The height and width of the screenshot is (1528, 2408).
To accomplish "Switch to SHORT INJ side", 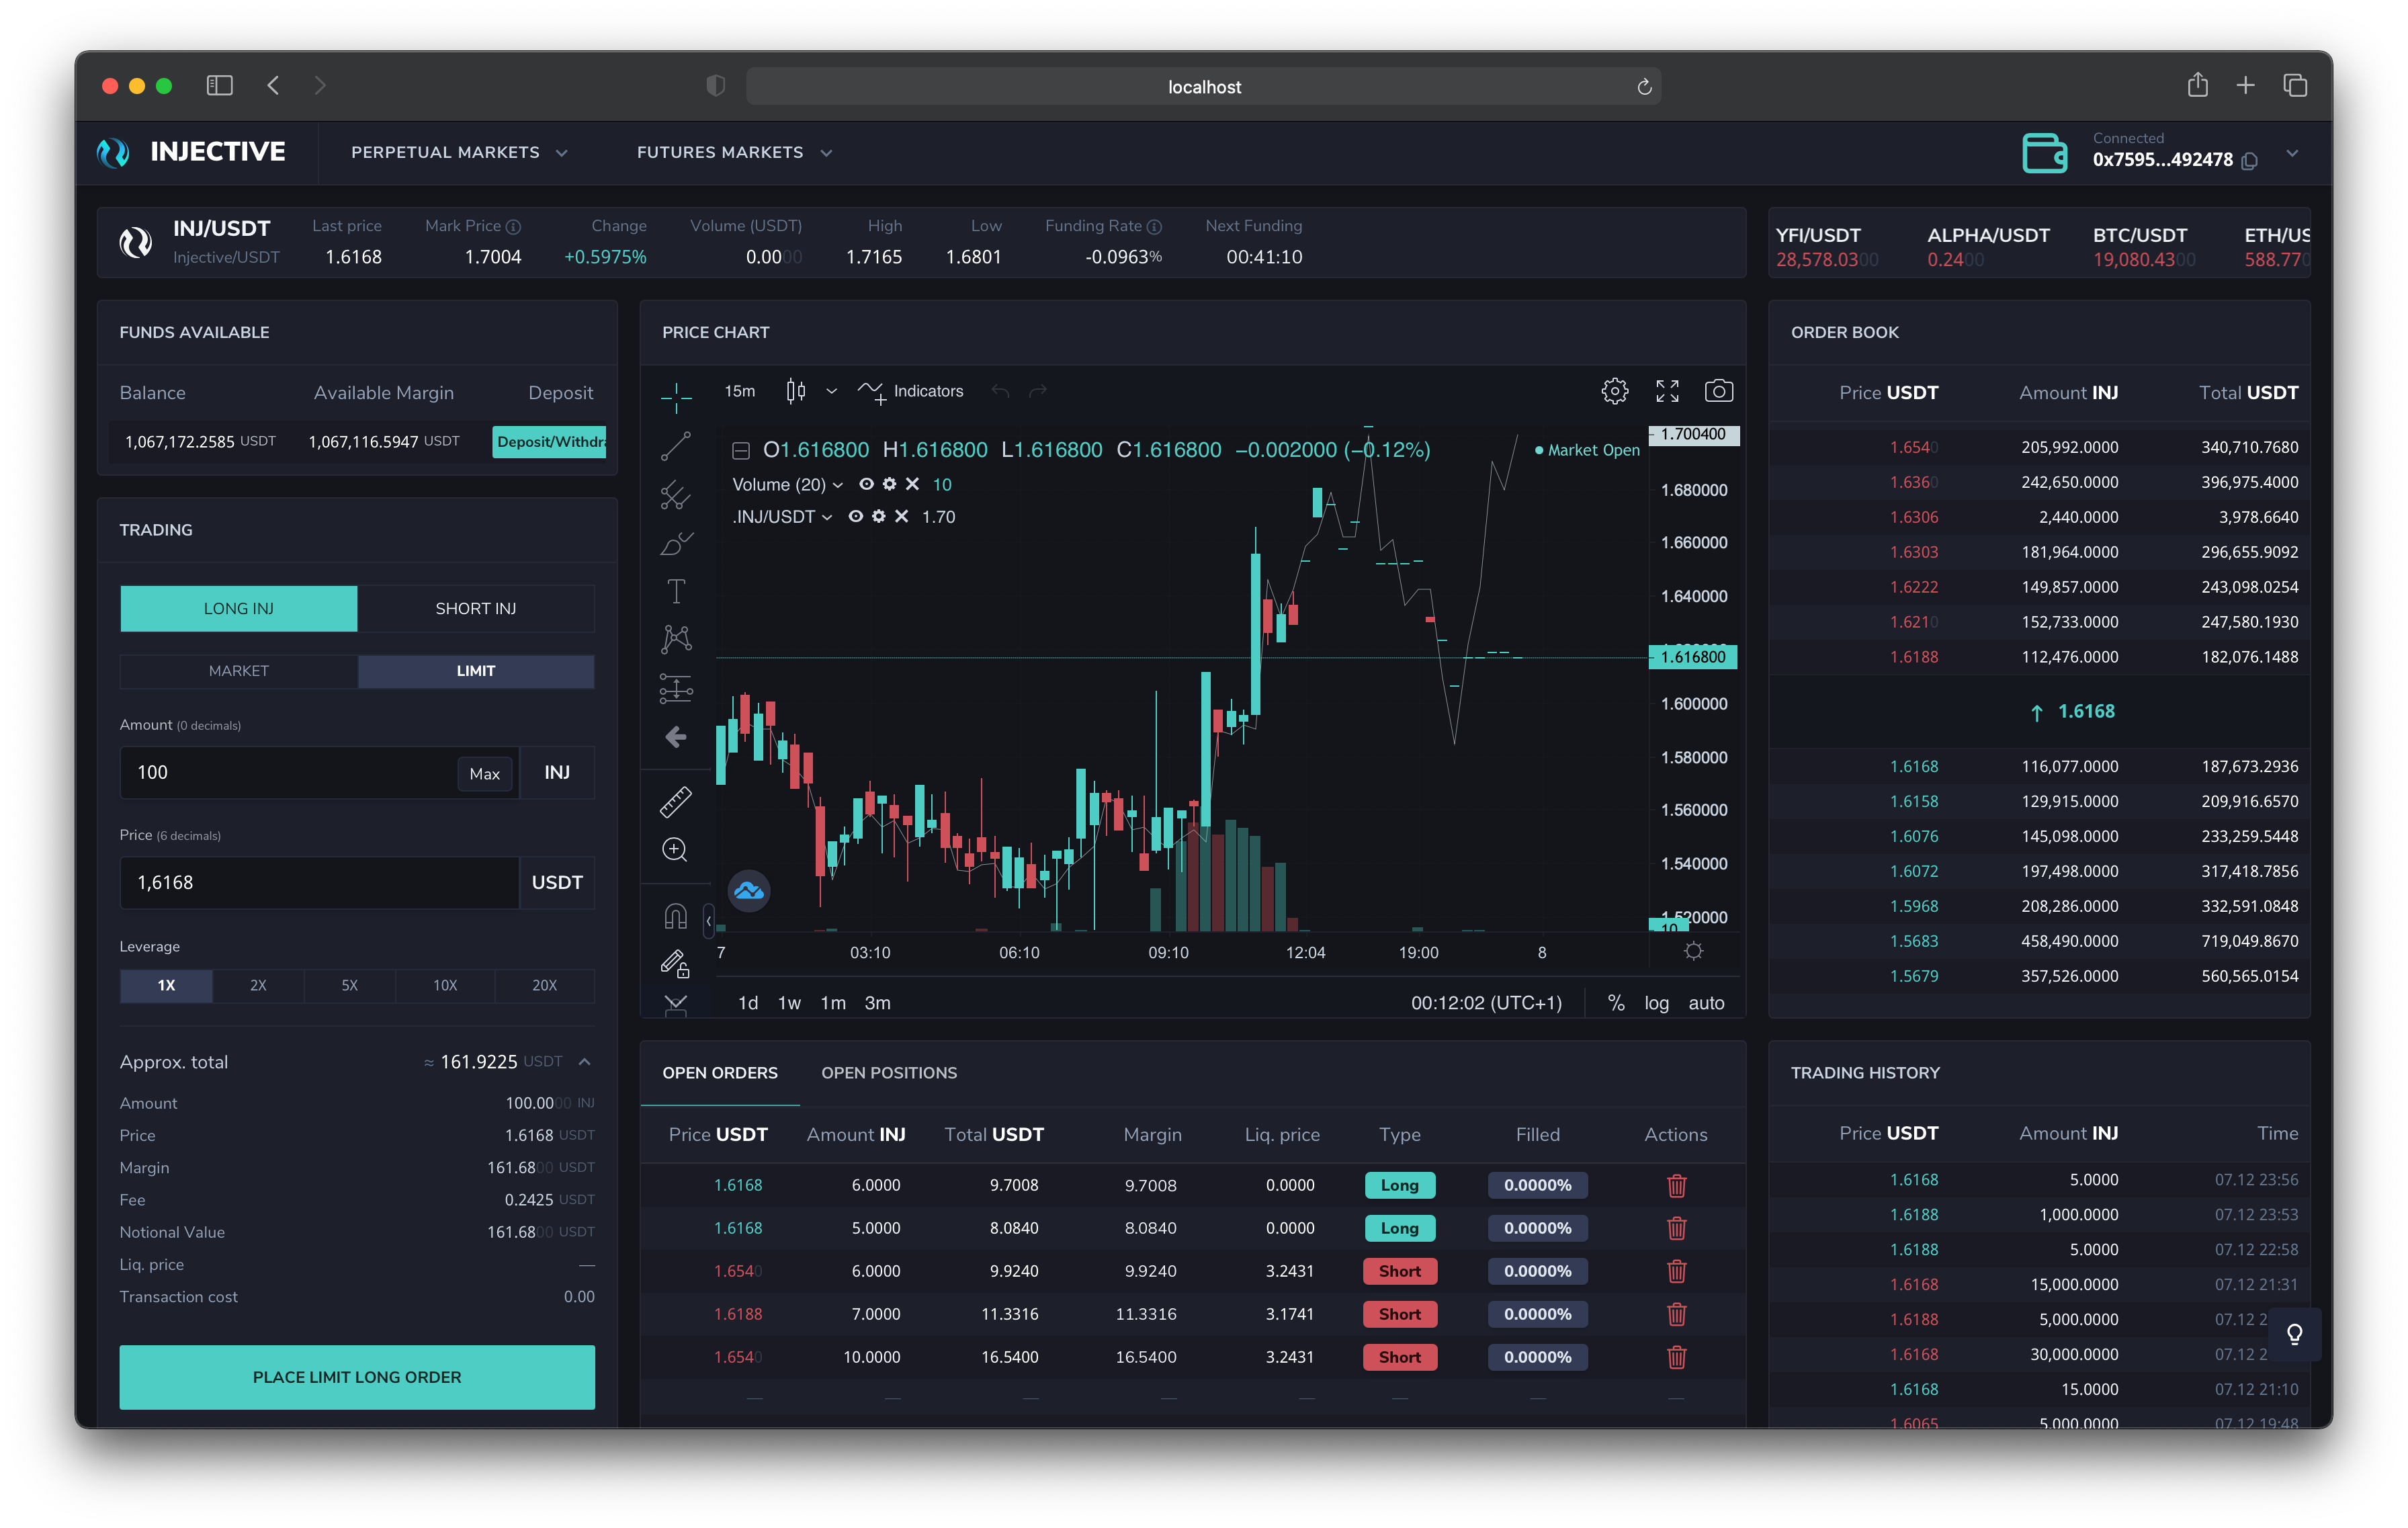I will 475,608.
